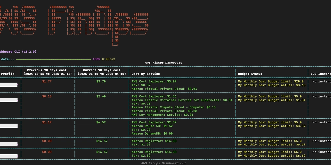Select the current cost value '$3.70'
This screenshot has height=165, width=331.
click(101, 81)
